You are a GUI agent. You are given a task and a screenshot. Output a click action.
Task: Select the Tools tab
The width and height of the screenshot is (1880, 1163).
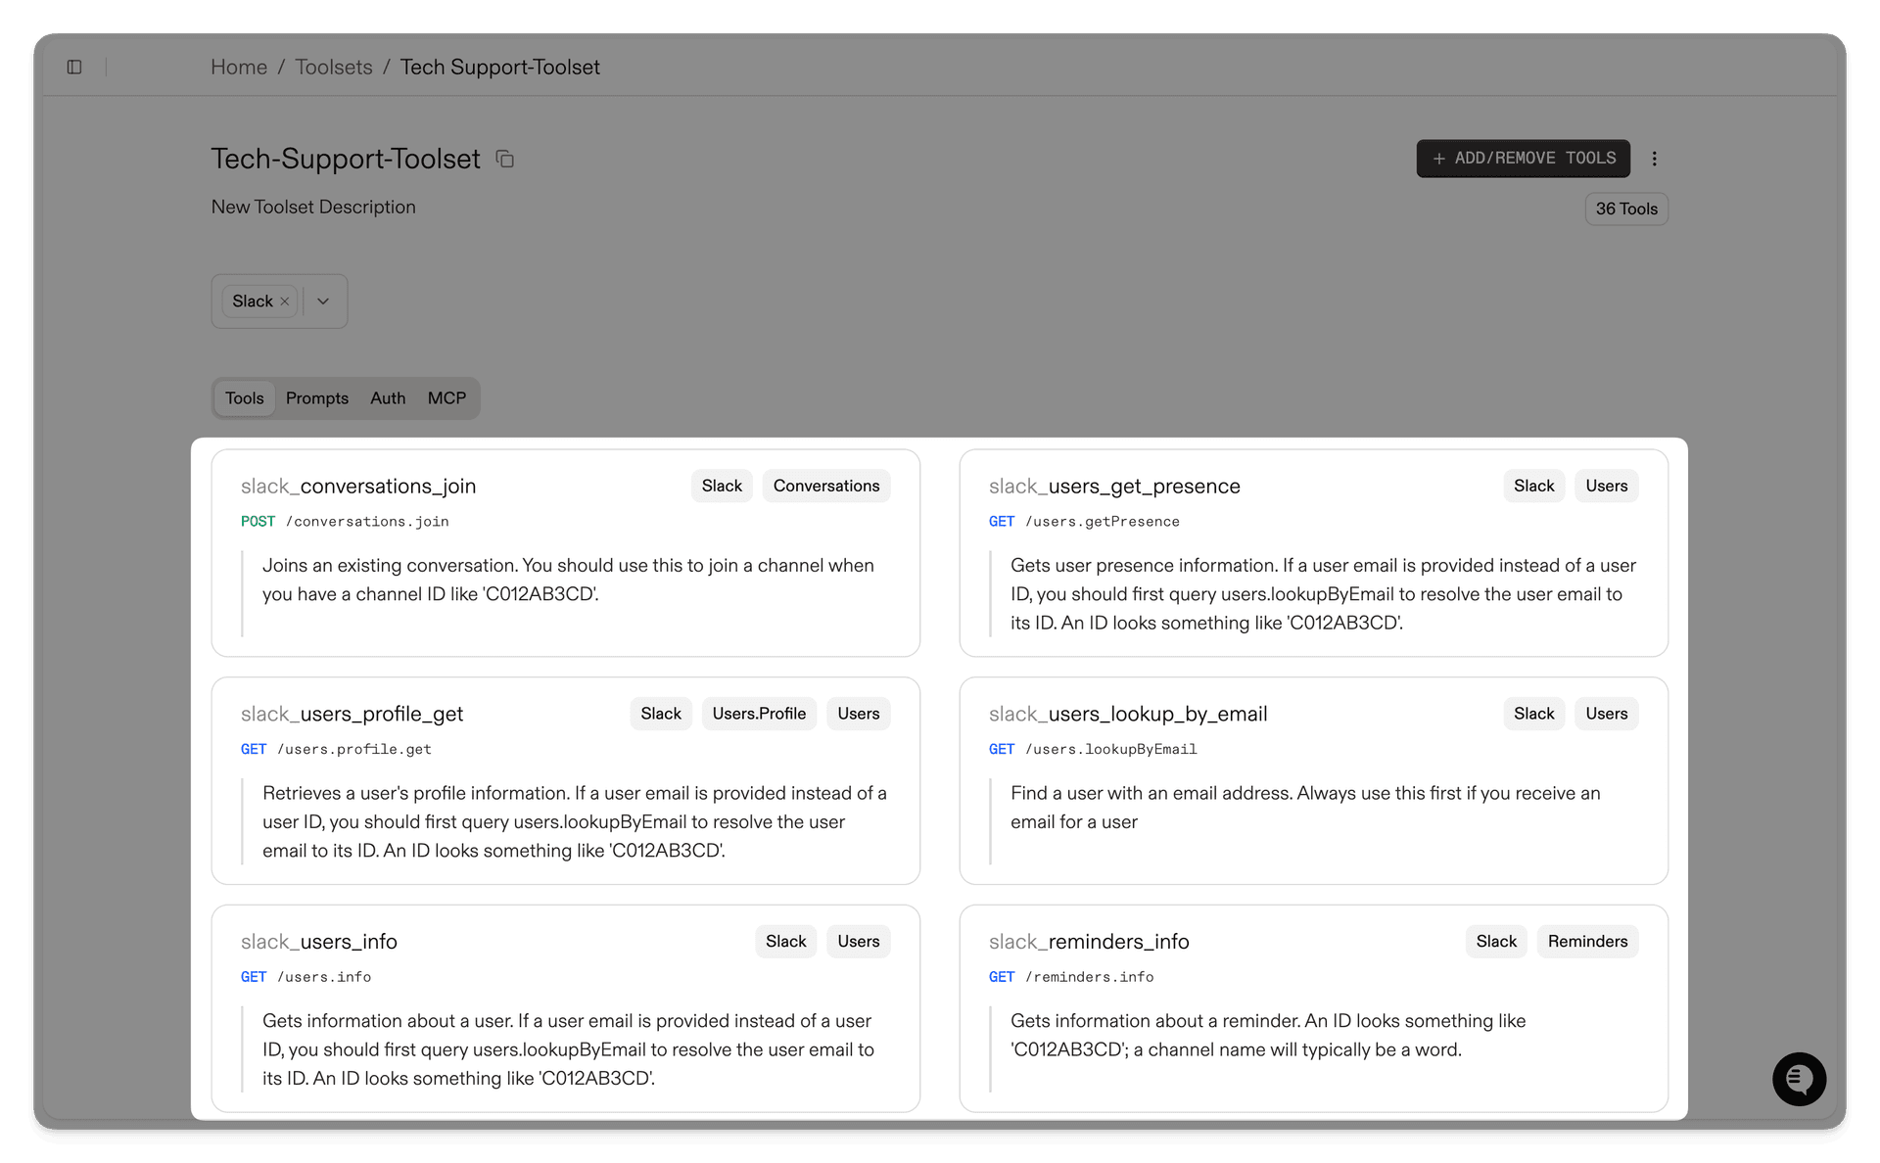click(x=244, y=398)
